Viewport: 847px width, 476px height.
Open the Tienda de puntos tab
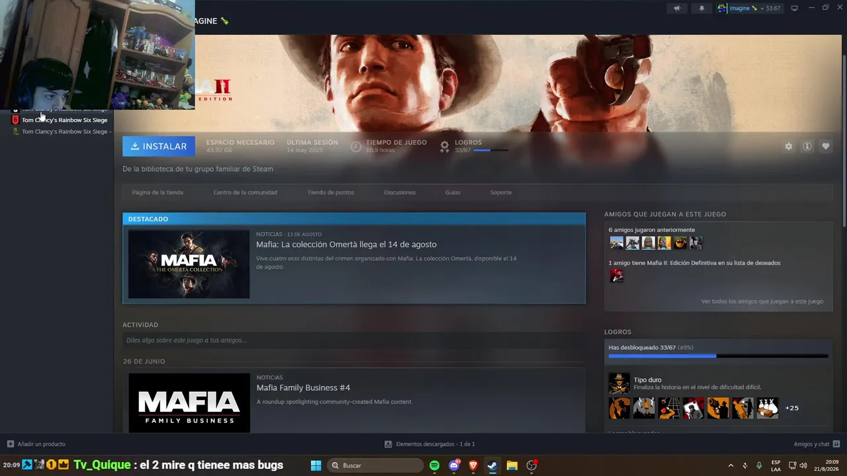pos(330,192)
